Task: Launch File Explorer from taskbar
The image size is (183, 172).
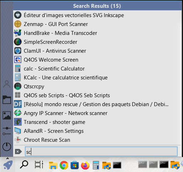Action: click(x=53, y=165)
